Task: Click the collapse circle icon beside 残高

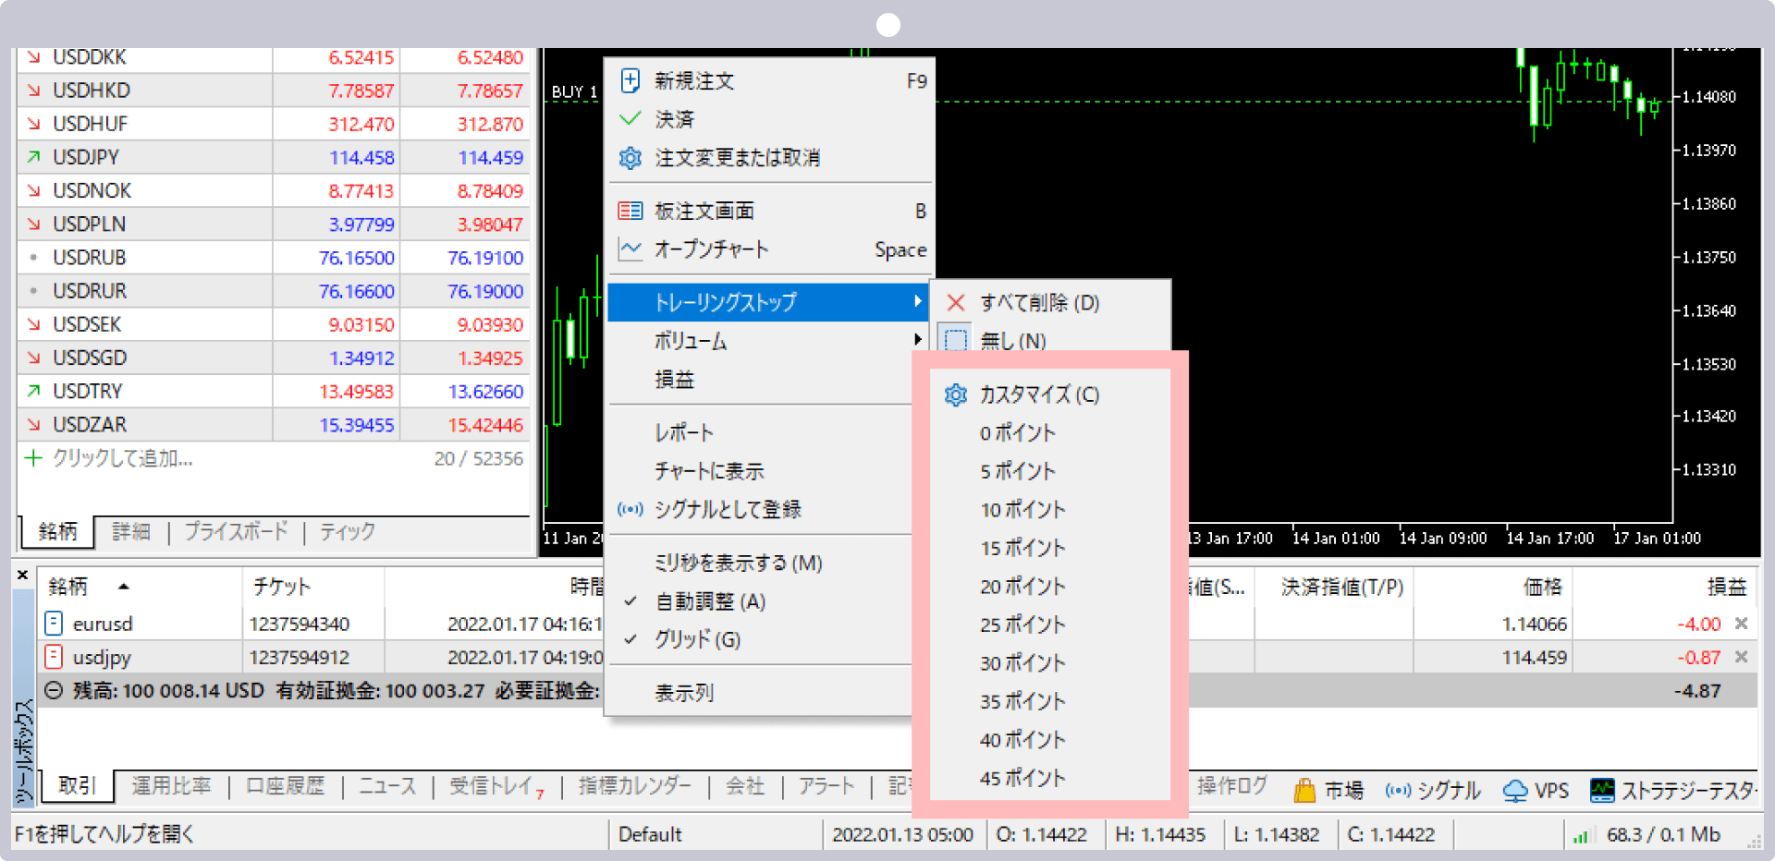Action: (54, 691)
